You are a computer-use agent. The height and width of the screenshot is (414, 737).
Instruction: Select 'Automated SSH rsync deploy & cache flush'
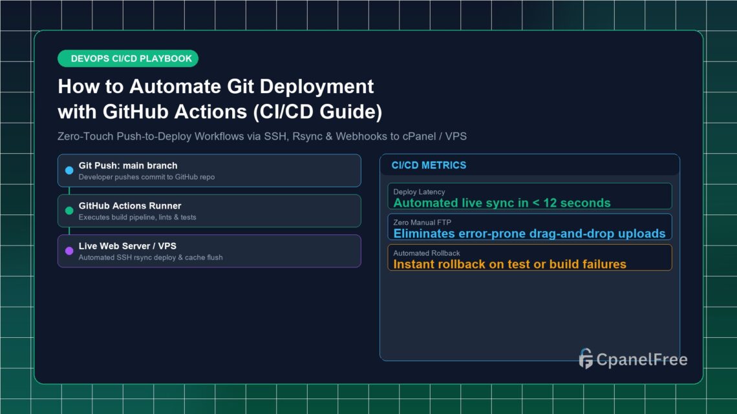(151, 257)
